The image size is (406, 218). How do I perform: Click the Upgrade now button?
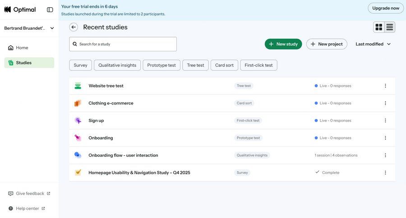pyautogui.click(x=386, y=8)
